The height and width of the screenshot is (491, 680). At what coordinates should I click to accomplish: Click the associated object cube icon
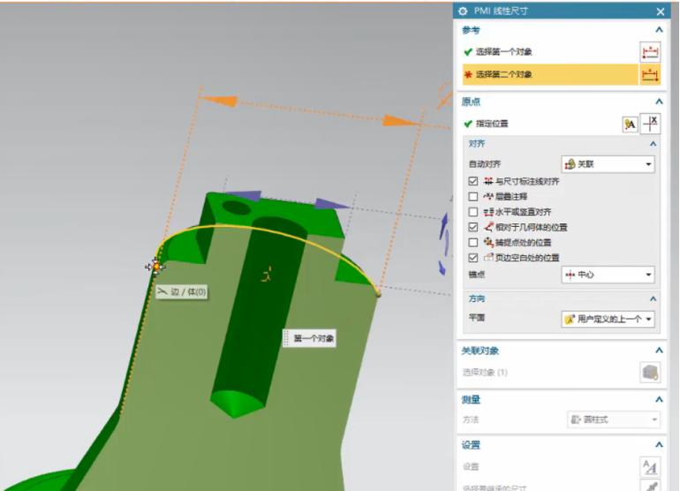[650, 373]
